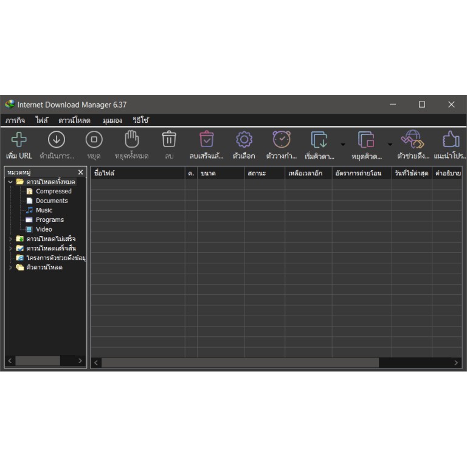Sort by วันที่ใช้ล่าสุด column header
The width and height of the screenshot is (467, 467).
[x=412, y=173]
